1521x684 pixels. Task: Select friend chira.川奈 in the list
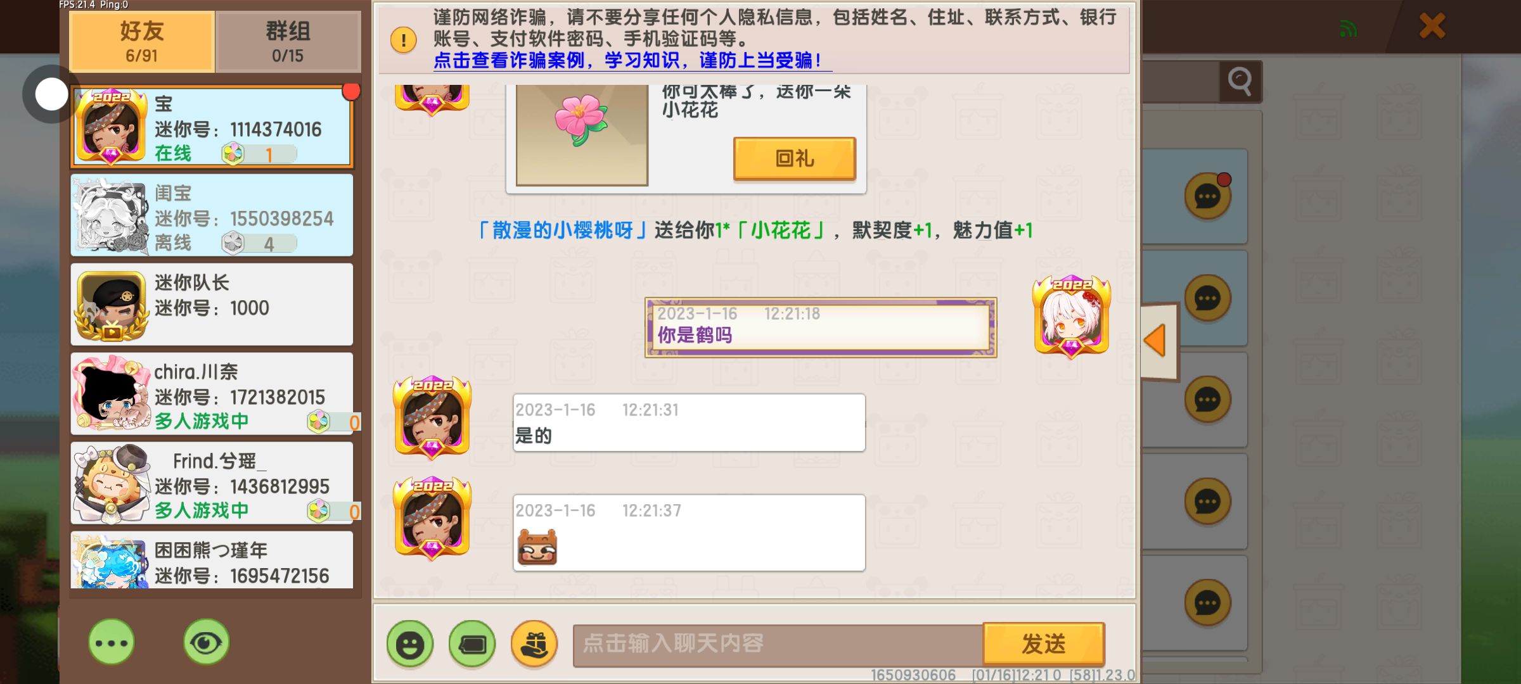[212, 393]
